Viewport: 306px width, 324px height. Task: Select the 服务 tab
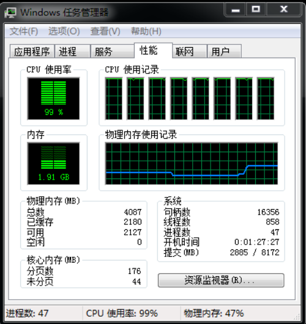pos(113,51)
